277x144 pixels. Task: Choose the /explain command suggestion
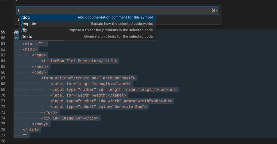[87, 24]
